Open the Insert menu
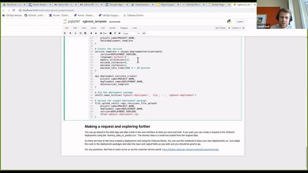Image resolution: width=308 pixels, height=173 pixels. [93, 28]
